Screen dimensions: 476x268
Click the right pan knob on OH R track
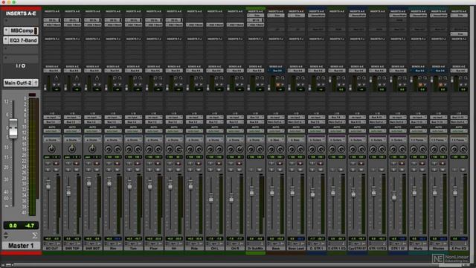(x=239, y=149)
